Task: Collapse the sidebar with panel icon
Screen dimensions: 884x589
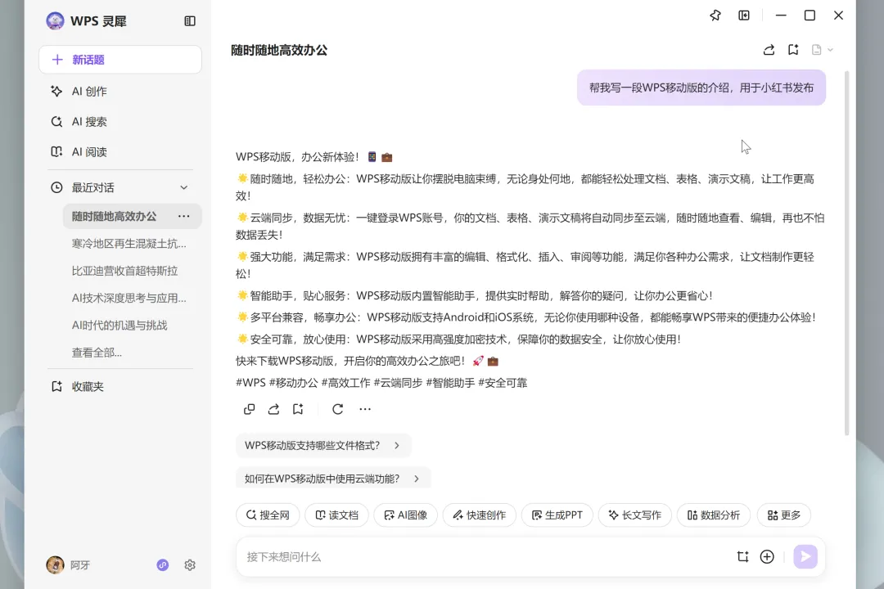Action: [x=190, y=20]
